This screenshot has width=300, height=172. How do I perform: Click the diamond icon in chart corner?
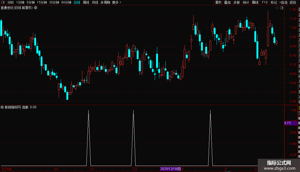coord(277,8)
